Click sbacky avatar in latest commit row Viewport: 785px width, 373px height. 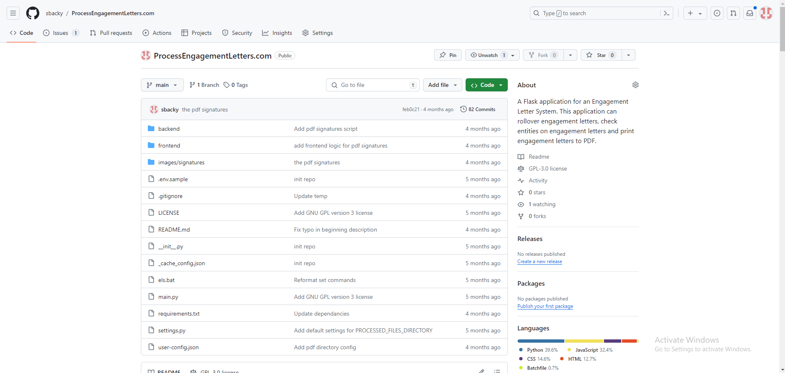154,109
